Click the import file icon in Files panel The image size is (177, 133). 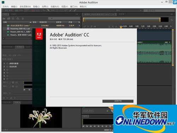[x=8, y=18]
